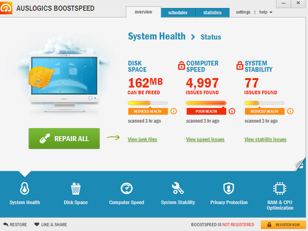Viewport: 308px width, 231px height.
Task: Open the Privacy Protection shield icon
Action: pyautogui.click(x=229, y=188)
